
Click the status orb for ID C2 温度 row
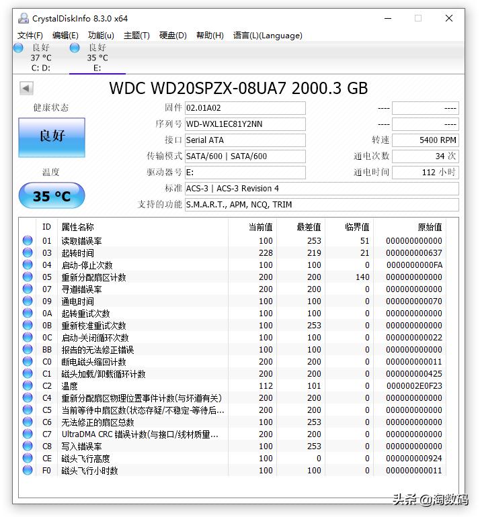pos(28,385)
